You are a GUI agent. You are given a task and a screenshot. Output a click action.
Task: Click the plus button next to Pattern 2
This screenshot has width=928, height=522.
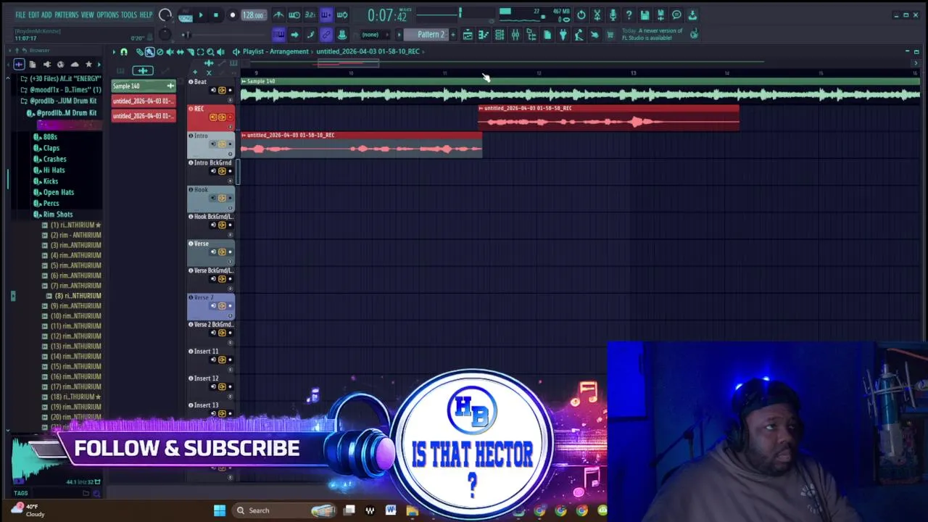pyautogui.click(x=452, y=35)
